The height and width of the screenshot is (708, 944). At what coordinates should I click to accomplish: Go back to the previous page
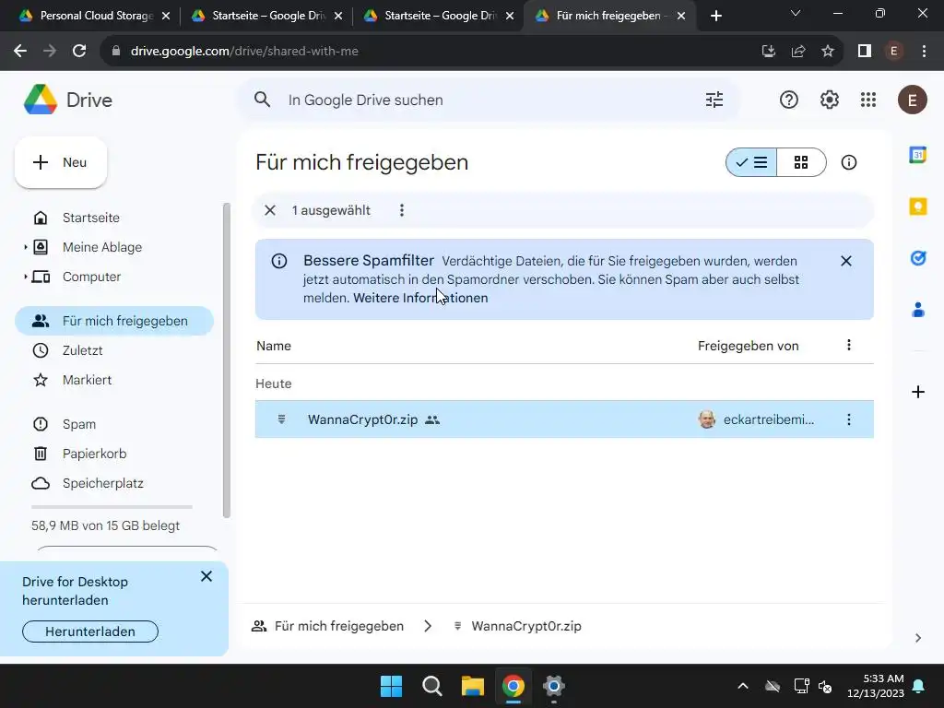tap(20, 52)
